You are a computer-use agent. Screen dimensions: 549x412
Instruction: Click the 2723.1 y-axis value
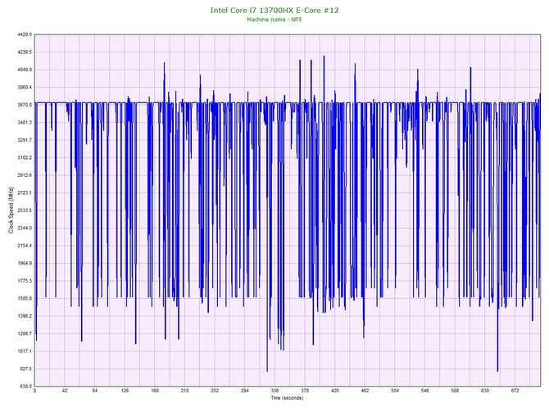pos(25,192)
